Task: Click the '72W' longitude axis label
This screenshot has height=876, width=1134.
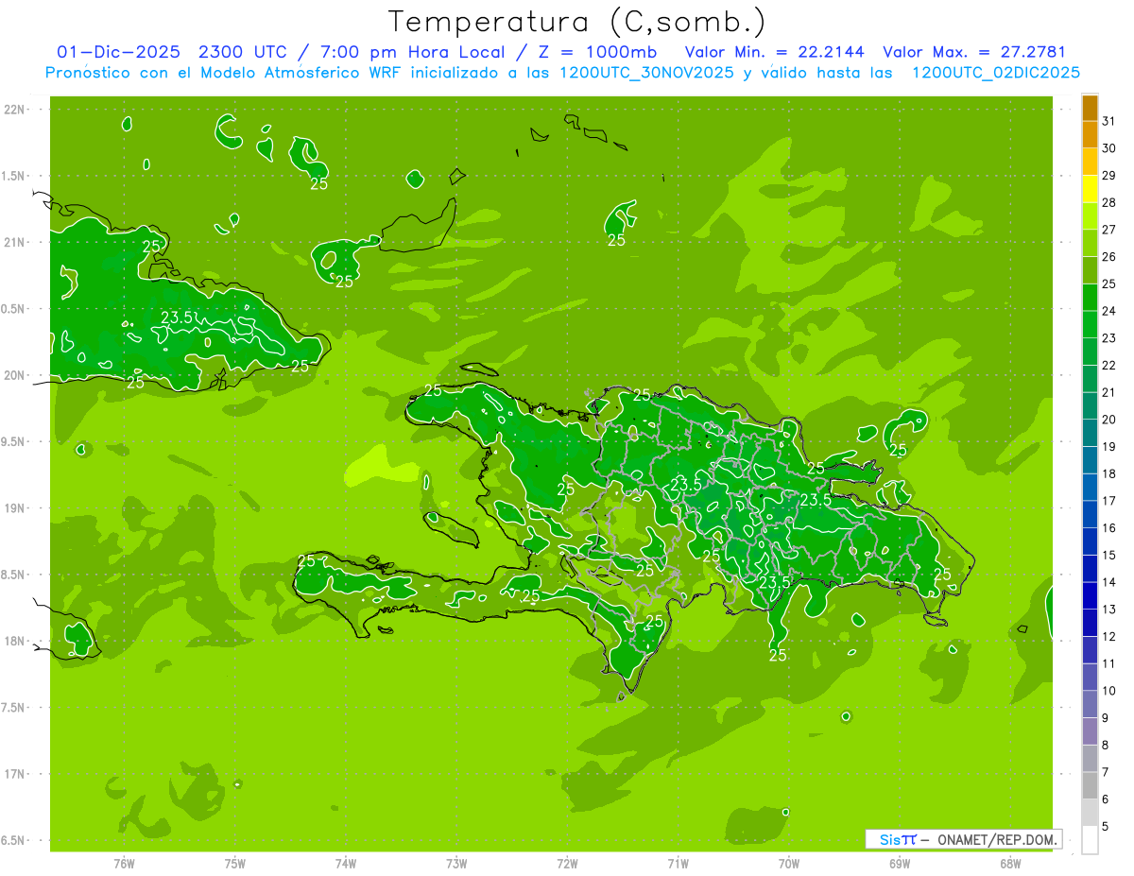Action: pos(567,863)
